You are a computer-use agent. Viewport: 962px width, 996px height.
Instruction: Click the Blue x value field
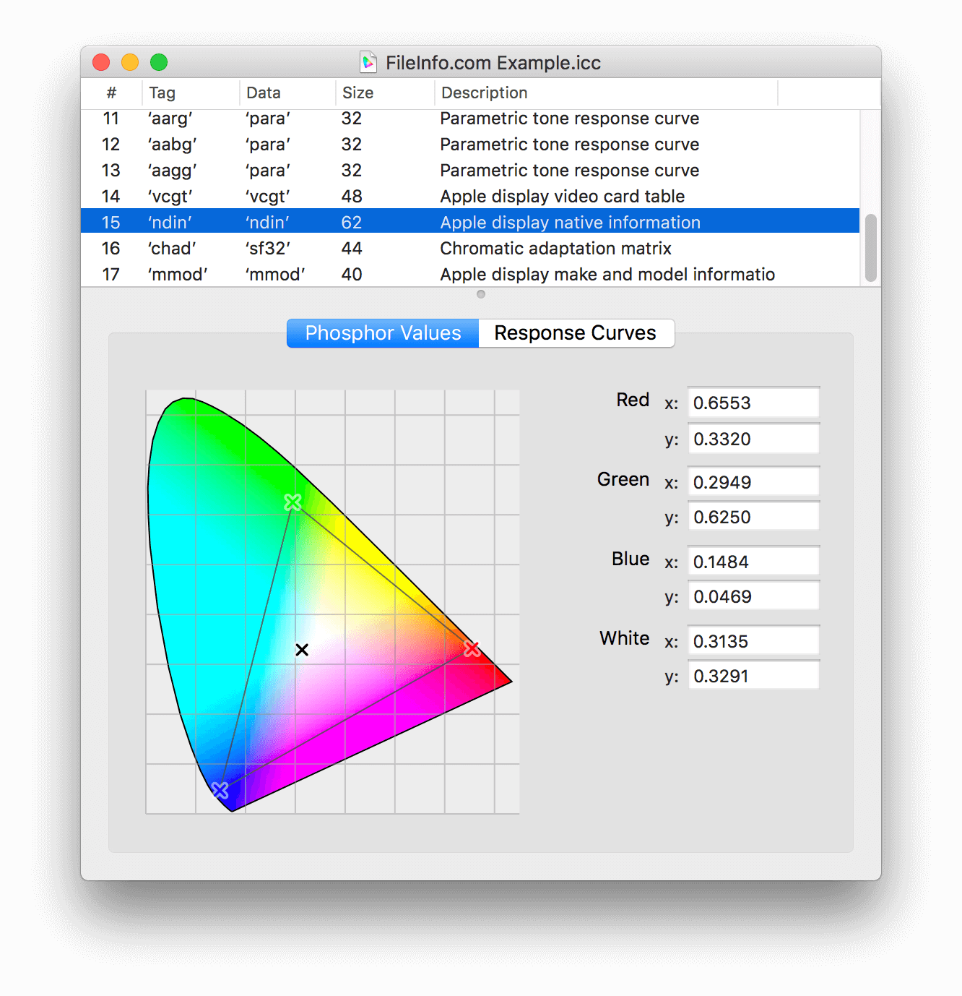pos(753,562)
